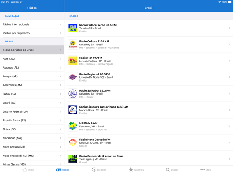Select Todas as rádios do Brasil
Image resolution: width=233 pixels, height=174 pixels.
coord(32,50)
